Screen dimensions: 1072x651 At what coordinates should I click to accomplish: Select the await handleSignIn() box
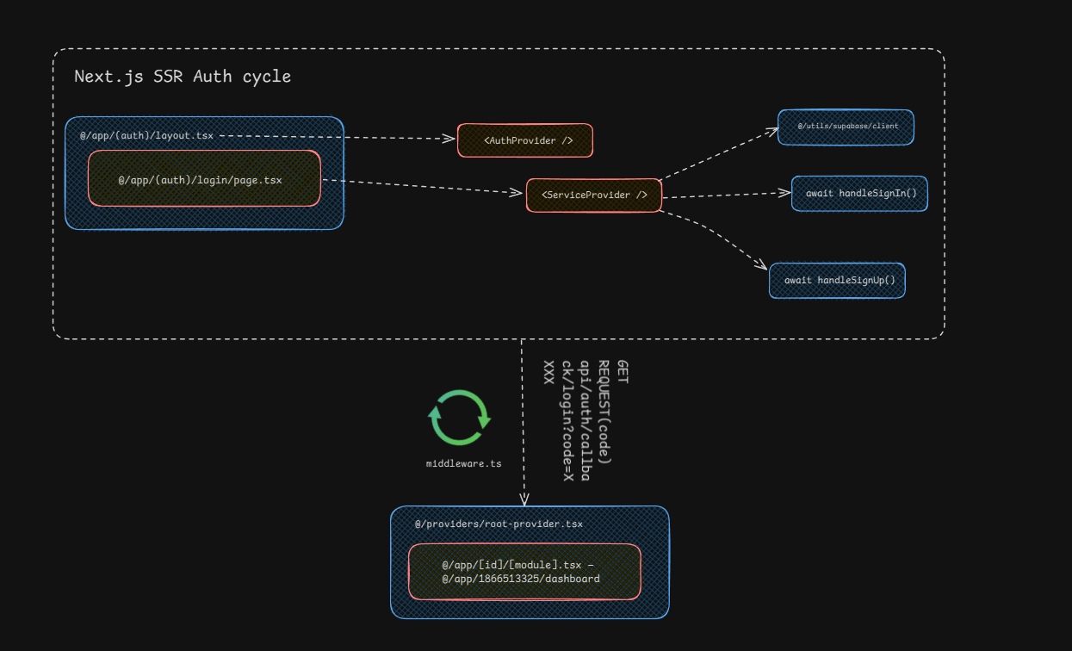pyautogui.click(x=859, y=194)
